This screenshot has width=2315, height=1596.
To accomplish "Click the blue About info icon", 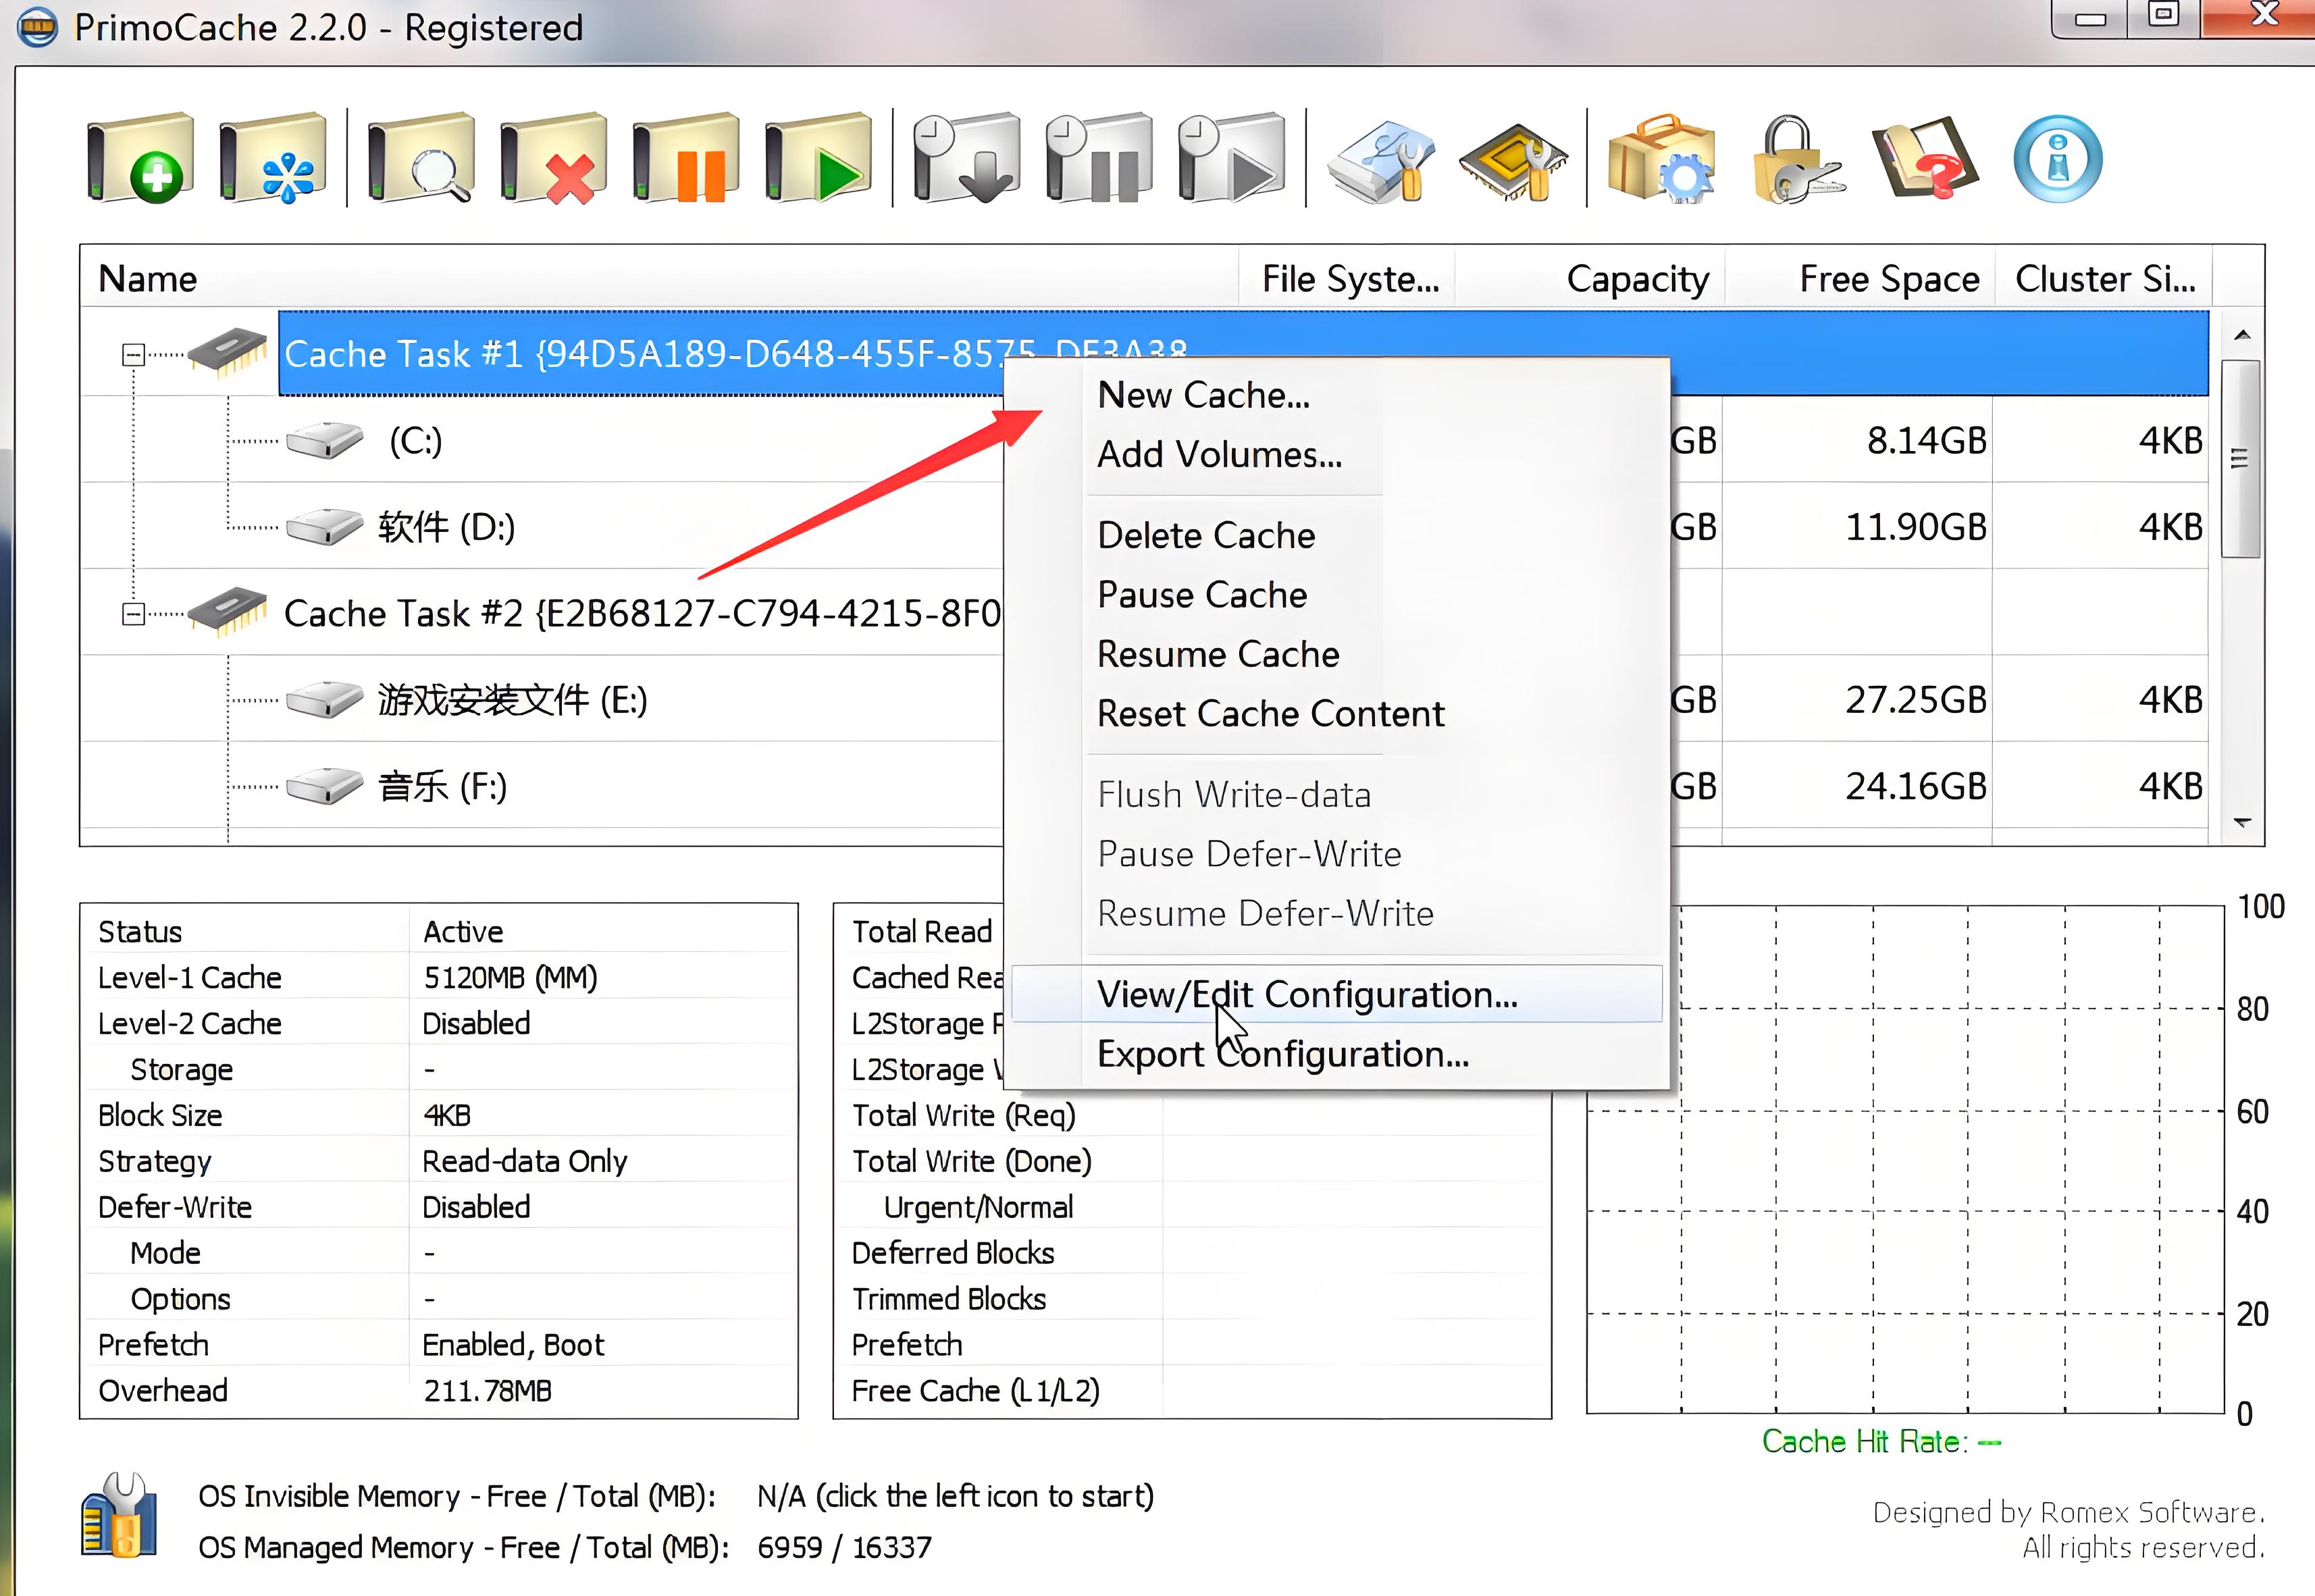I will [2057, 158].
